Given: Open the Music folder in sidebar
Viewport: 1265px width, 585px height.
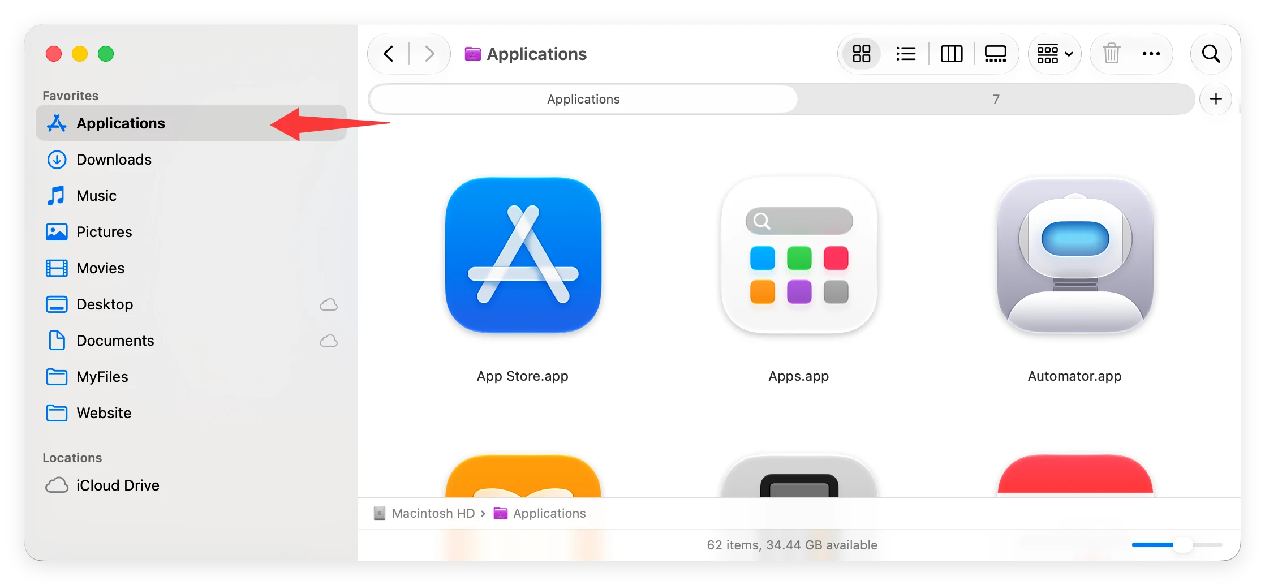Looking at the screenshot, I should (x=191, y=196).
